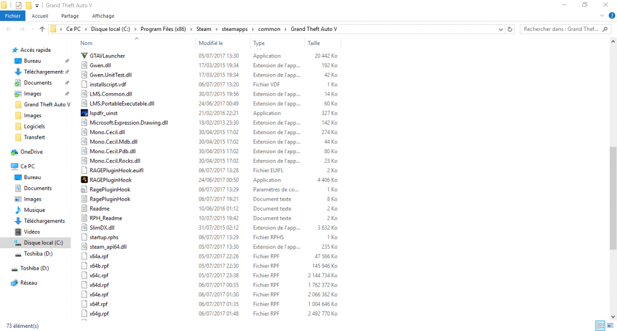617x331 pixels.
Task: Select the installscript.vdf file icon
Action: [83, 85]
